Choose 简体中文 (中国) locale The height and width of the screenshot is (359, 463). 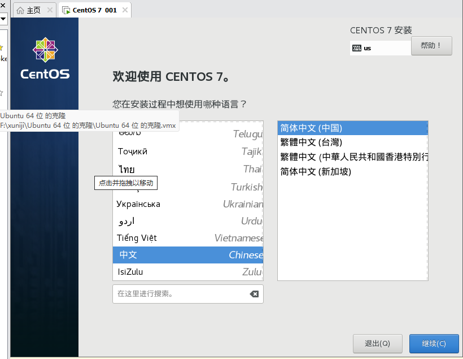352,128
